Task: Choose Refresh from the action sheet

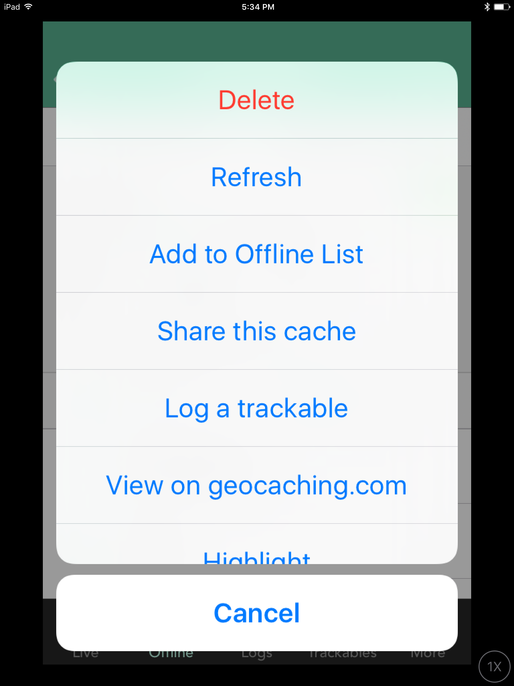Action: 257,177
